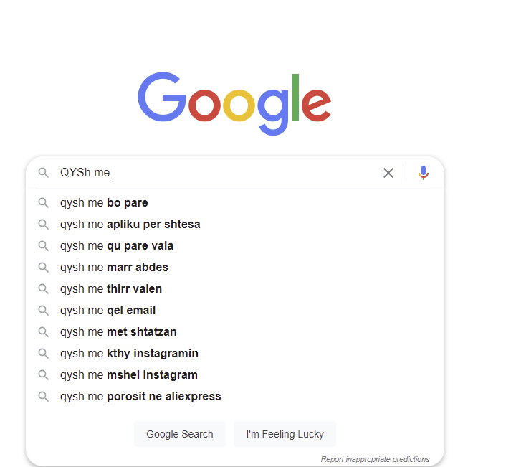
Task: Click the search icon beside "qysh me marr abdes"
Action: [44, 268]
